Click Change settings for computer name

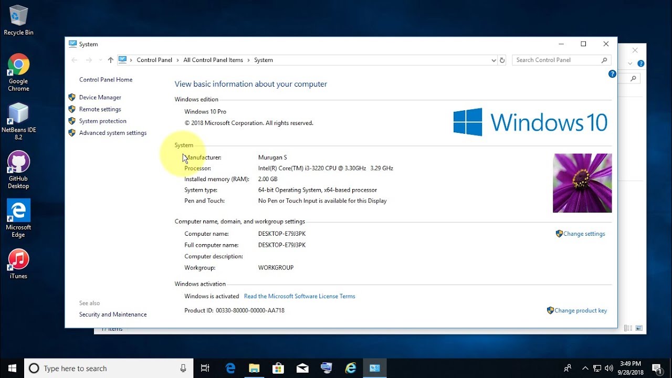click(584, 234)
